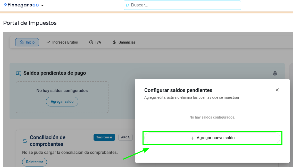Image resolution: width=293 pixels, height=167 pixels.
Task: Click the magnifier icon in search bar
Action: tap(127, 5)
